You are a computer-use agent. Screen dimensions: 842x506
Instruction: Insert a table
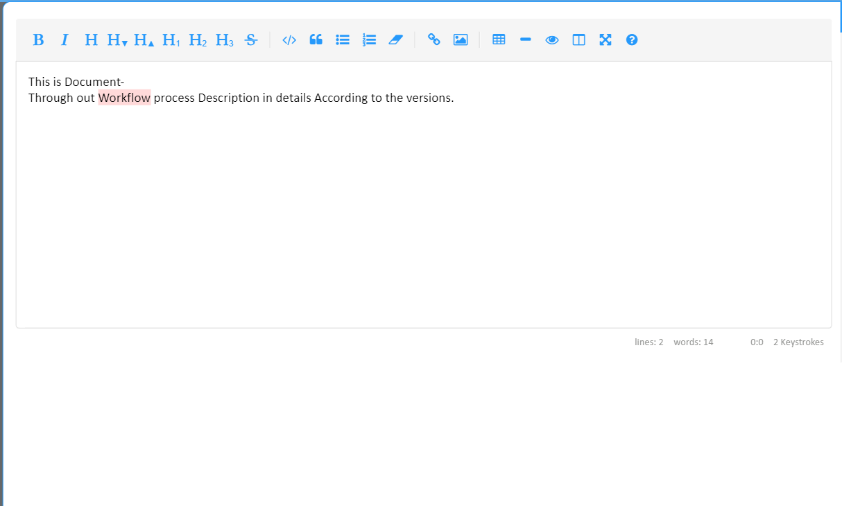[499, 40]
